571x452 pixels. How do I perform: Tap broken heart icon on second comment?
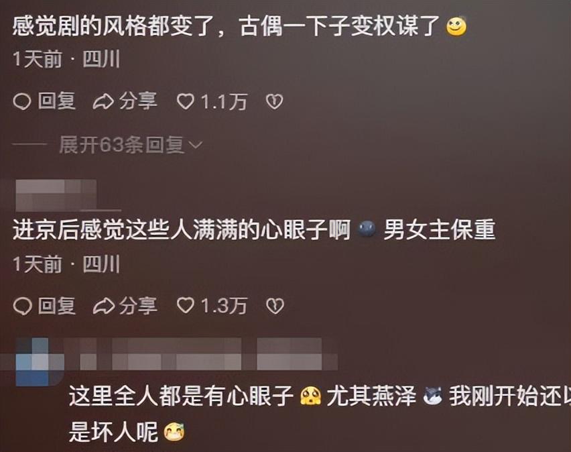point(275,306)
